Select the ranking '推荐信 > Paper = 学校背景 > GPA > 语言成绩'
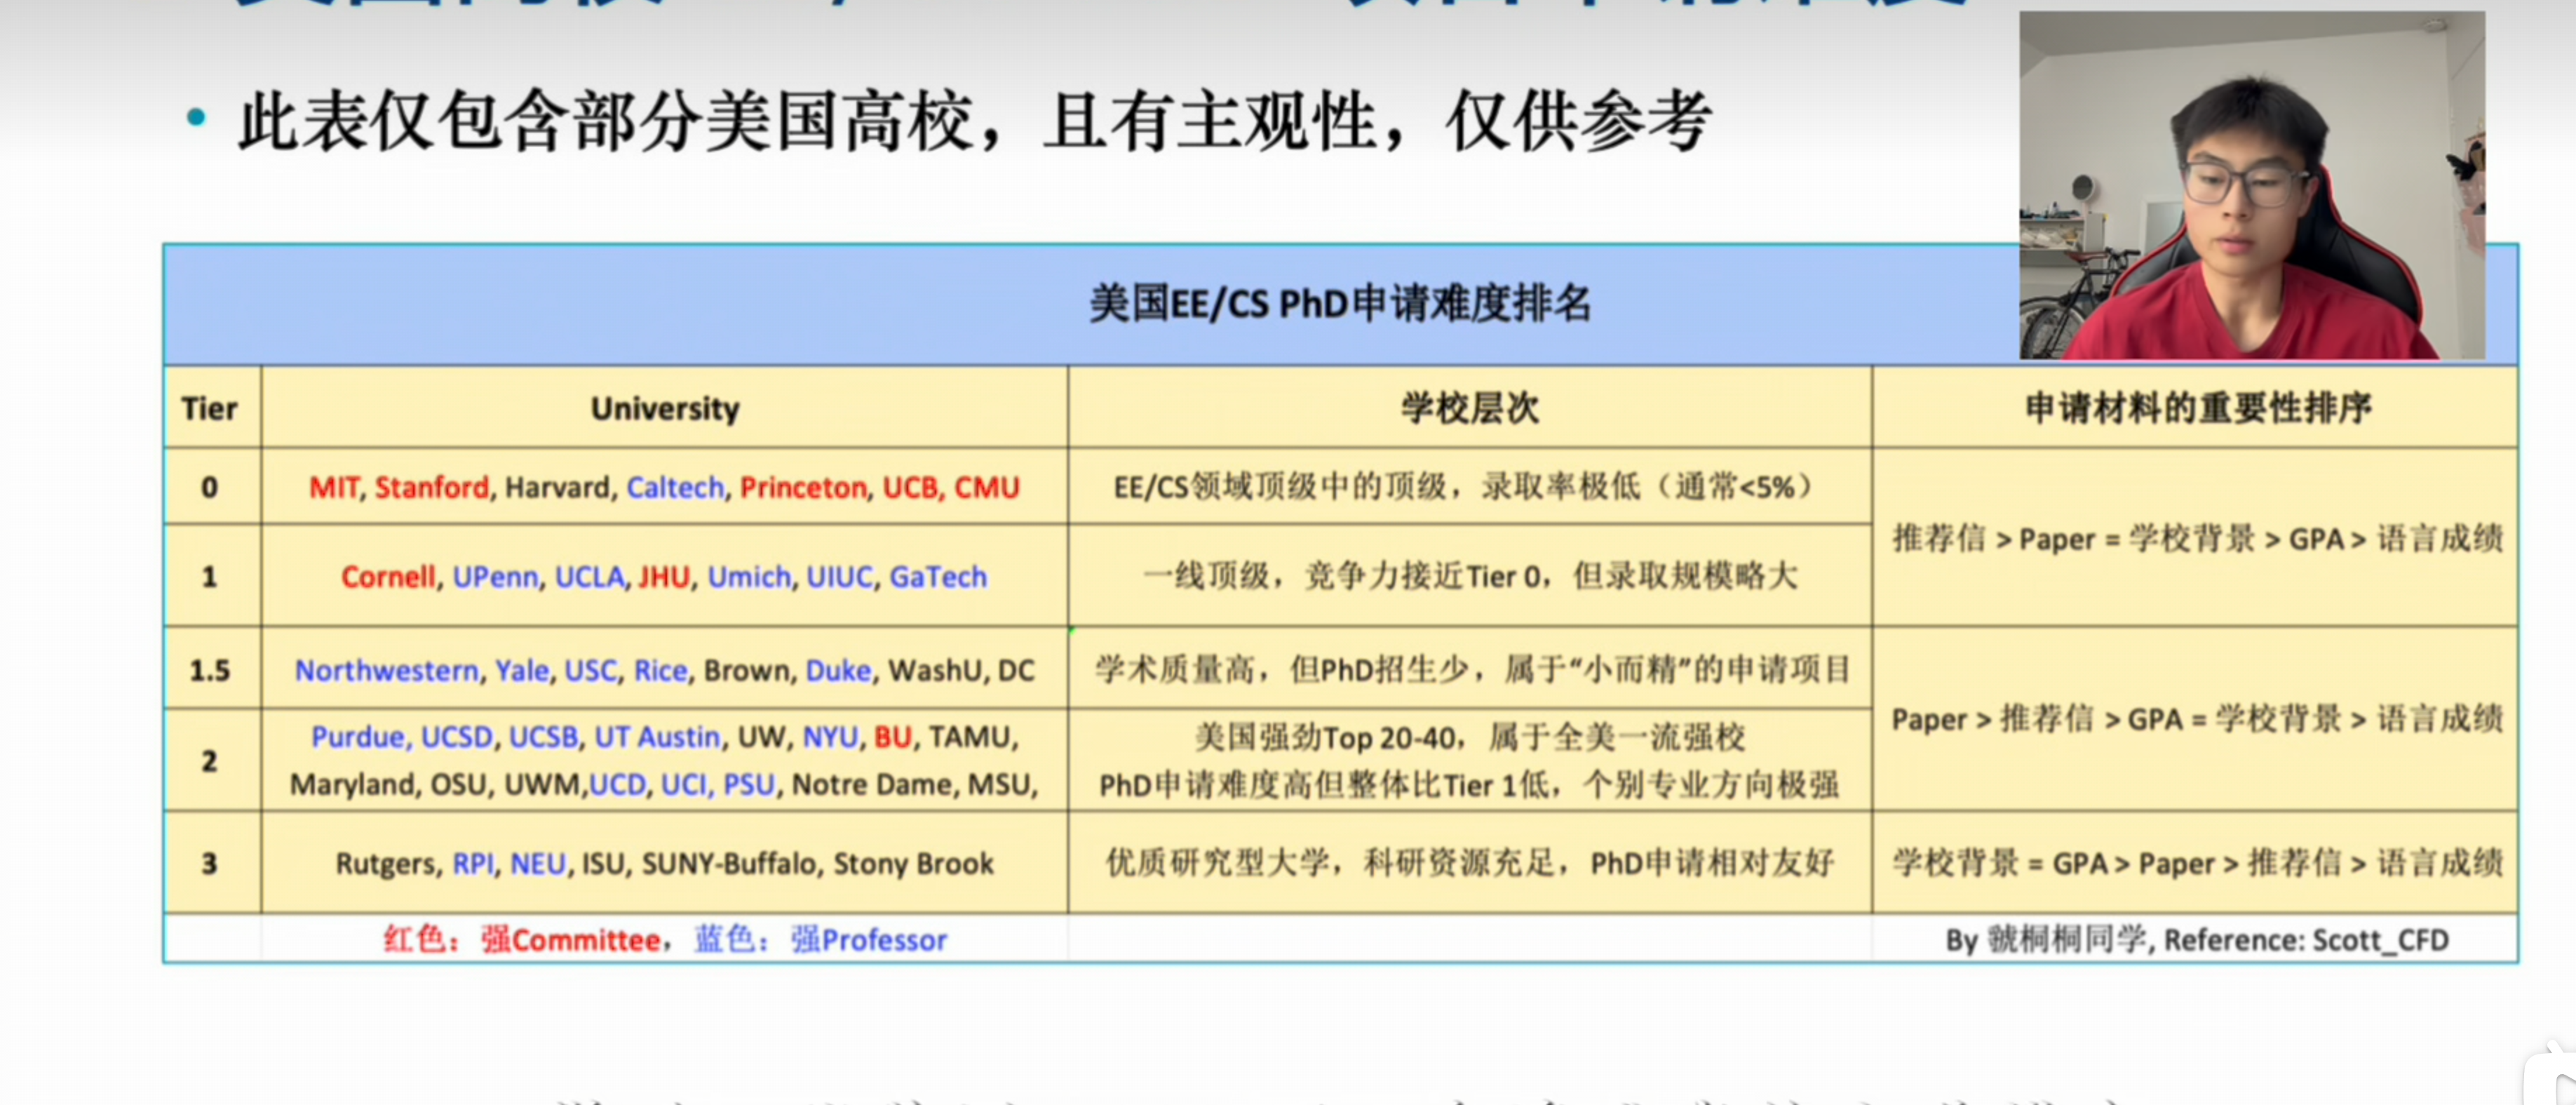 (x=2197, y=539)
